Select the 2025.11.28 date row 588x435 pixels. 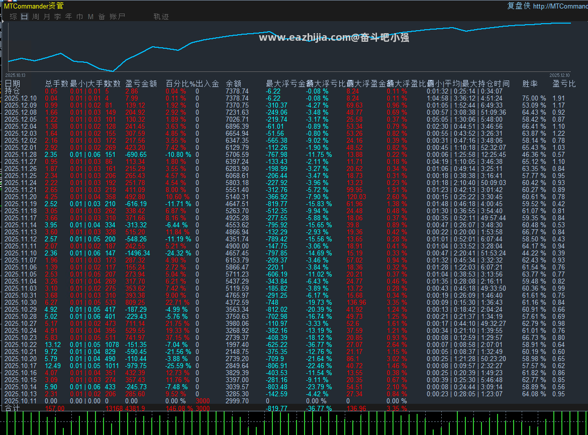click(x=21, y=154)
